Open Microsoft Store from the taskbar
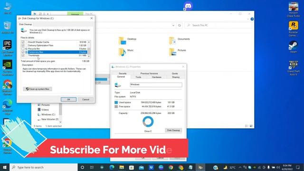The height and width of the screenshot is (171, 304). tap(132, 167)
